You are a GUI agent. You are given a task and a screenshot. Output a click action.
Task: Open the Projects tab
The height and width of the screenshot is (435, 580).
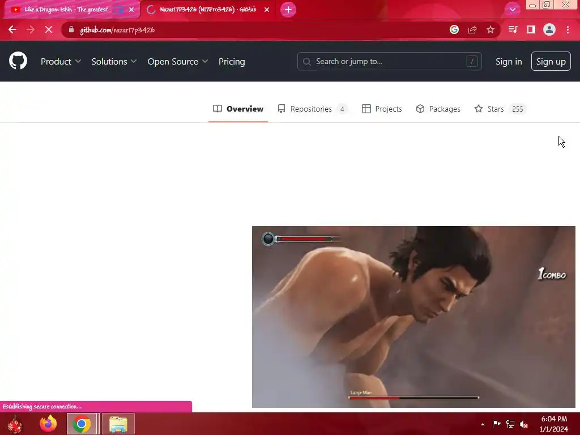coord(382,109)
